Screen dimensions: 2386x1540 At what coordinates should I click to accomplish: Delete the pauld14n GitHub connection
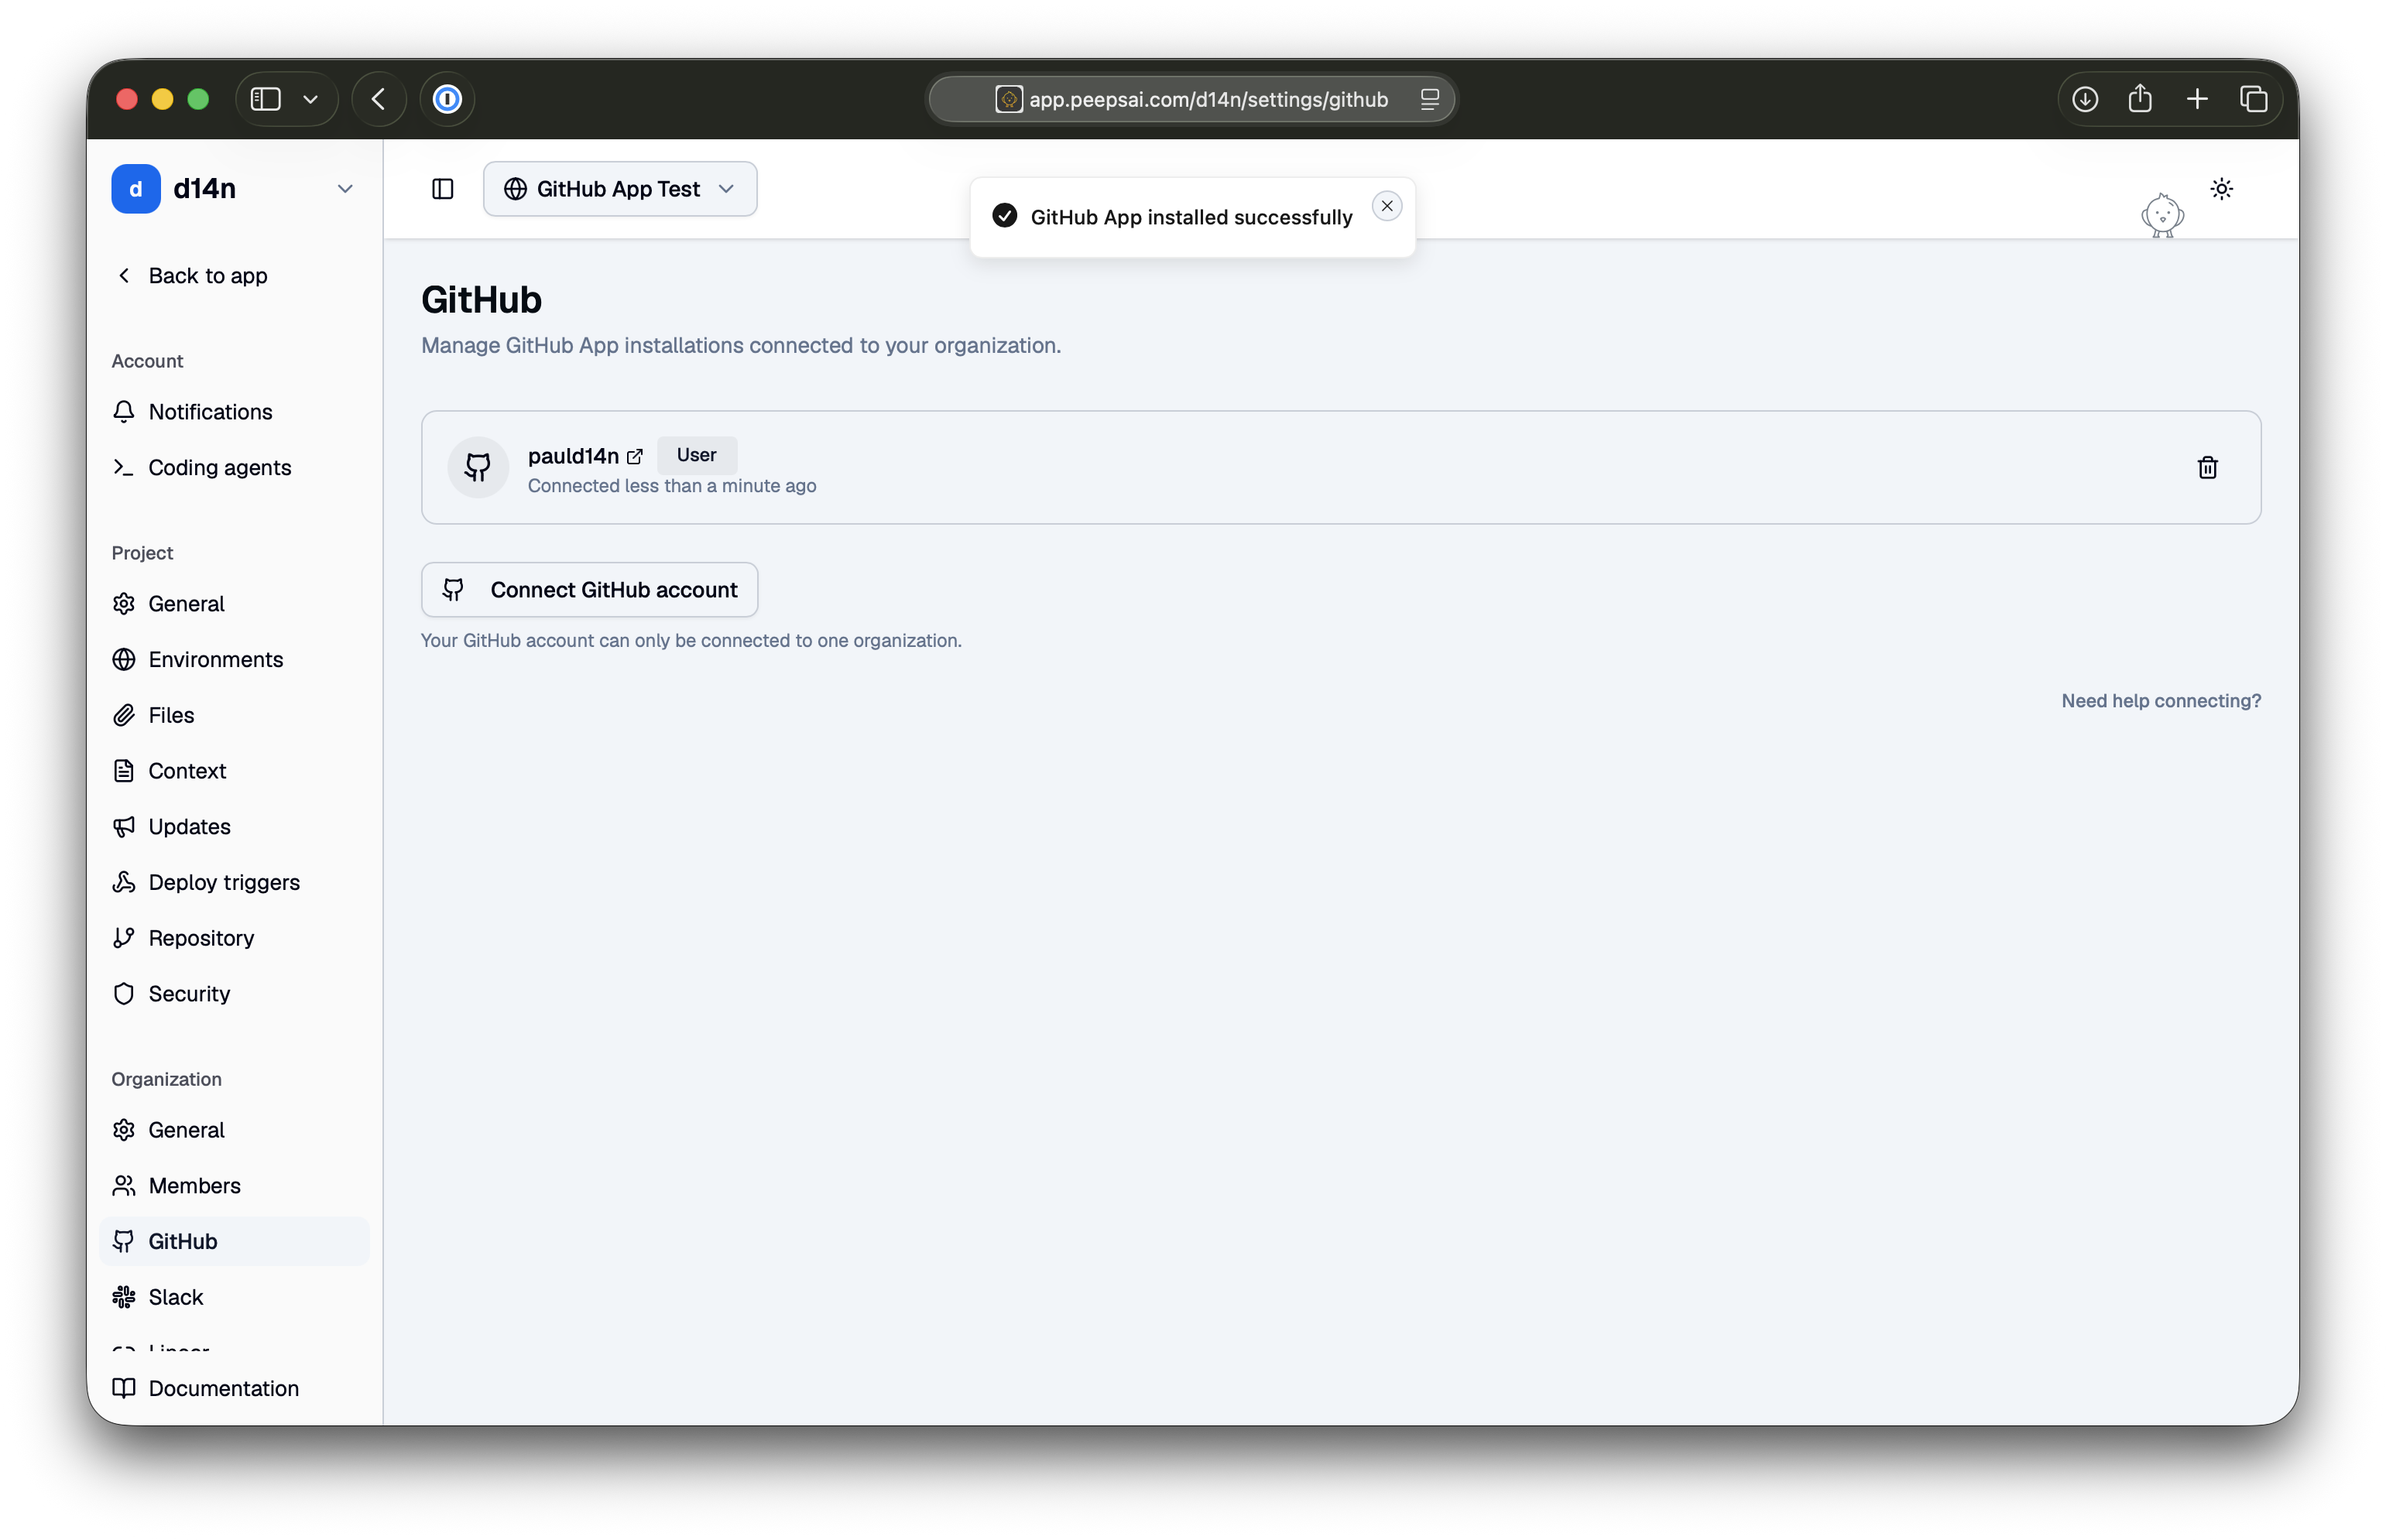(2207, 467)
